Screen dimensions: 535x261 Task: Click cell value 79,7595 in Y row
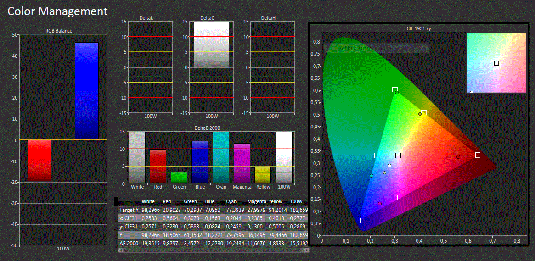point(236,235)
